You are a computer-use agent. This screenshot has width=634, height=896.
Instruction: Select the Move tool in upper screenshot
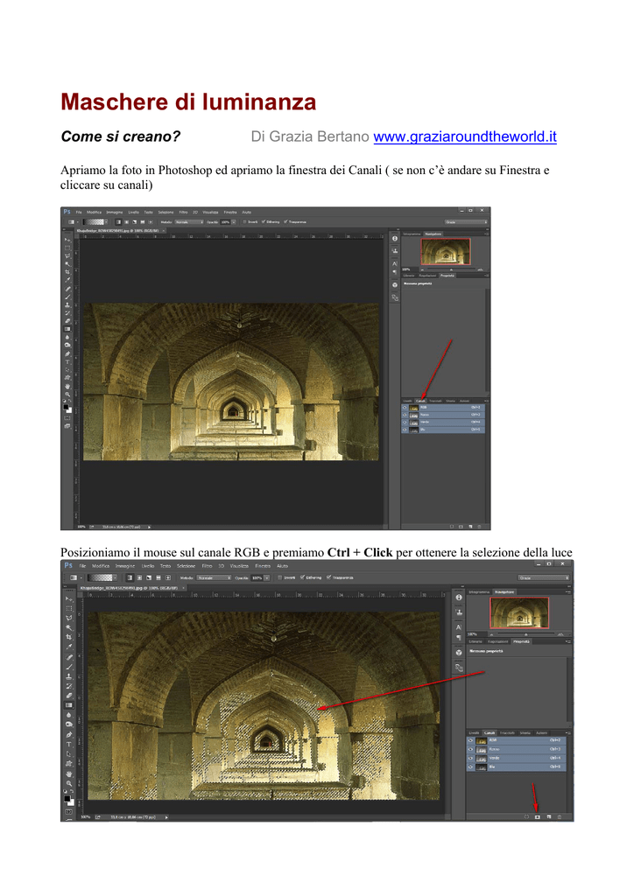point(67,240)
